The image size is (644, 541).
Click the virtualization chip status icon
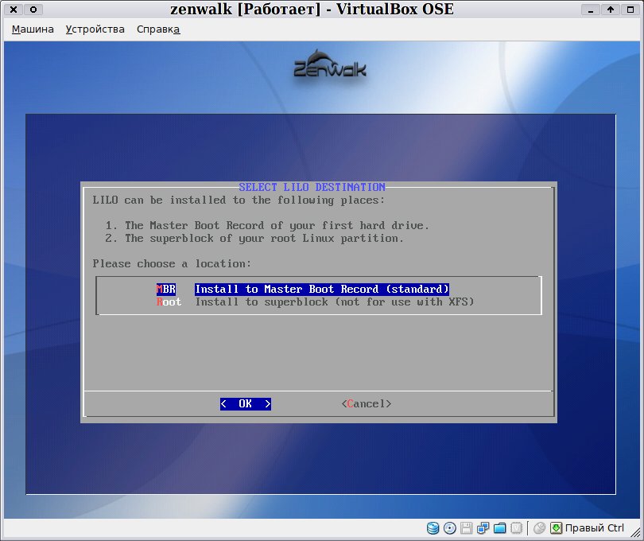click(516, 527)
